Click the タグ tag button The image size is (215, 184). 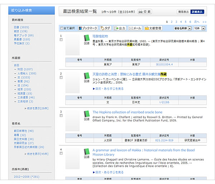pos(105,28)
